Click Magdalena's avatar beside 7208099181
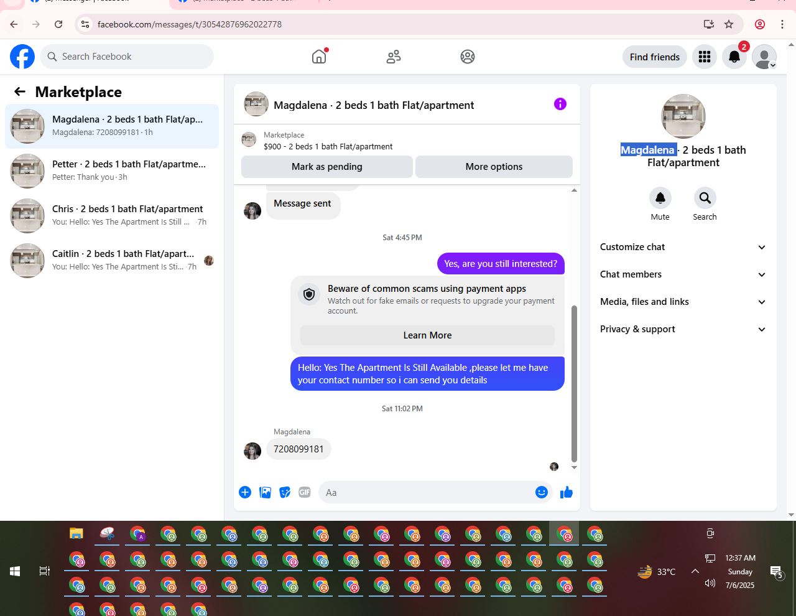The image size is (796, 616). coord(252,451)
